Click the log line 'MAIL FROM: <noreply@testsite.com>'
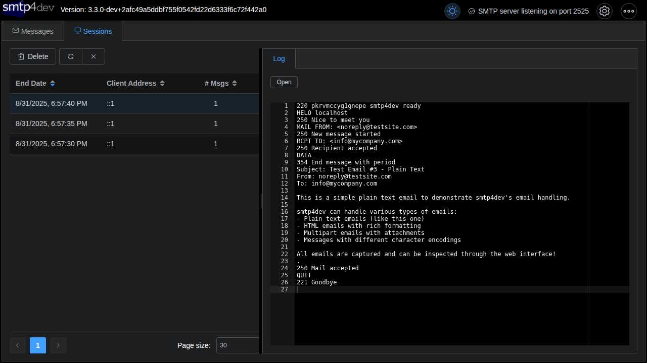The height and width of the screenshot is (363, 647). click(x=357, y=127)
